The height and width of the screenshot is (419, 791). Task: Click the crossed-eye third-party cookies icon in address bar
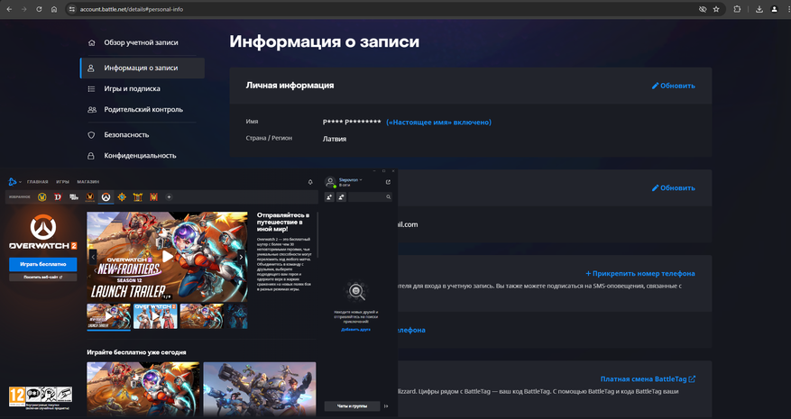[x=703, y=9]
